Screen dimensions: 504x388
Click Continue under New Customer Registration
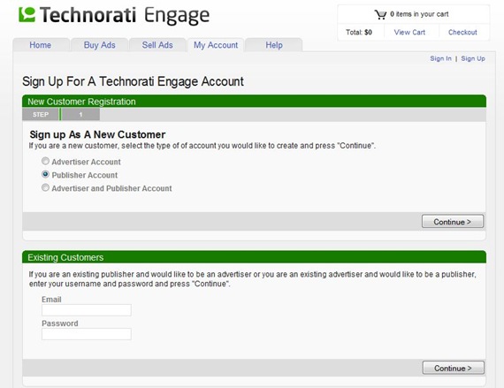(x=453, y=222)
